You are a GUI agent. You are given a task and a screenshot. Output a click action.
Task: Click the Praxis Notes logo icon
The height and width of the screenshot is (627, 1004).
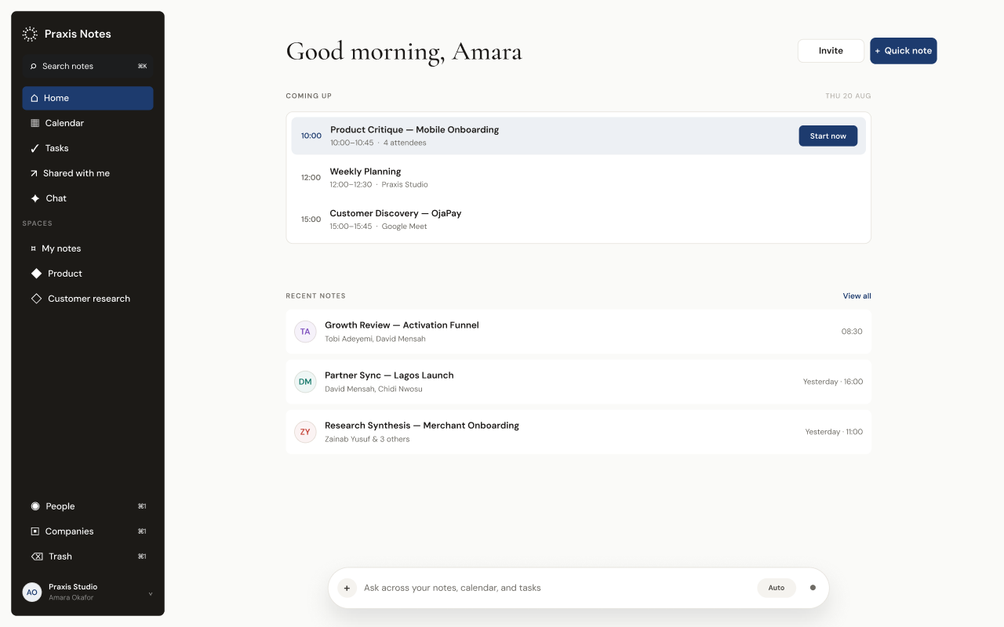(30, 34)
